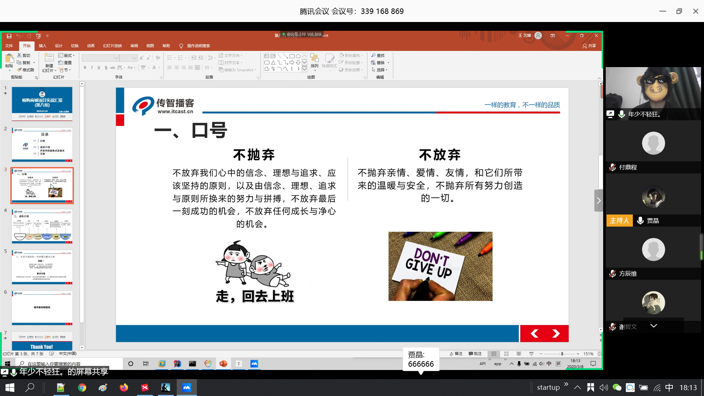Select the text box shape in the shapes gallery
The image size is (704, 396).
[x=267, y=56]
